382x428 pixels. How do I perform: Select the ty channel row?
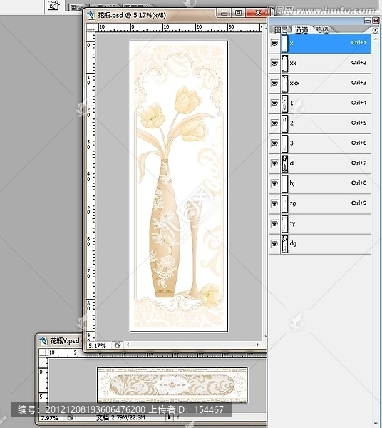pyautogui.click(x=320, y=223)
